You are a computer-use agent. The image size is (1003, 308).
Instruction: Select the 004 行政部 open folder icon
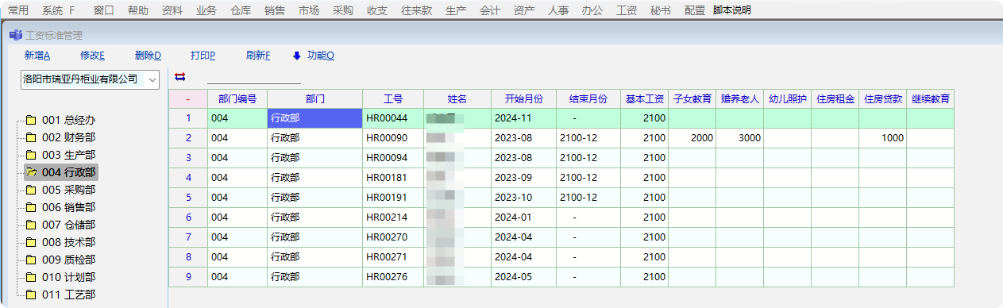click(32, 172)
